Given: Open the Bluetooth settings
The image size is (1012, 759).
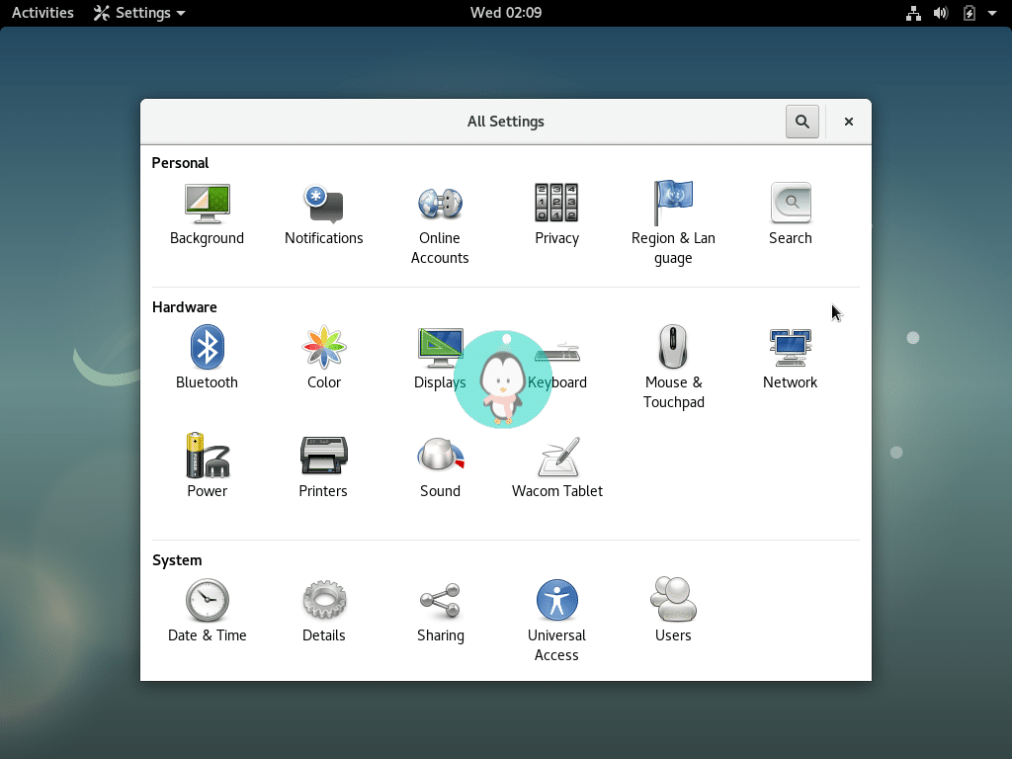Looking at the screenshot, I should point(207,356).
